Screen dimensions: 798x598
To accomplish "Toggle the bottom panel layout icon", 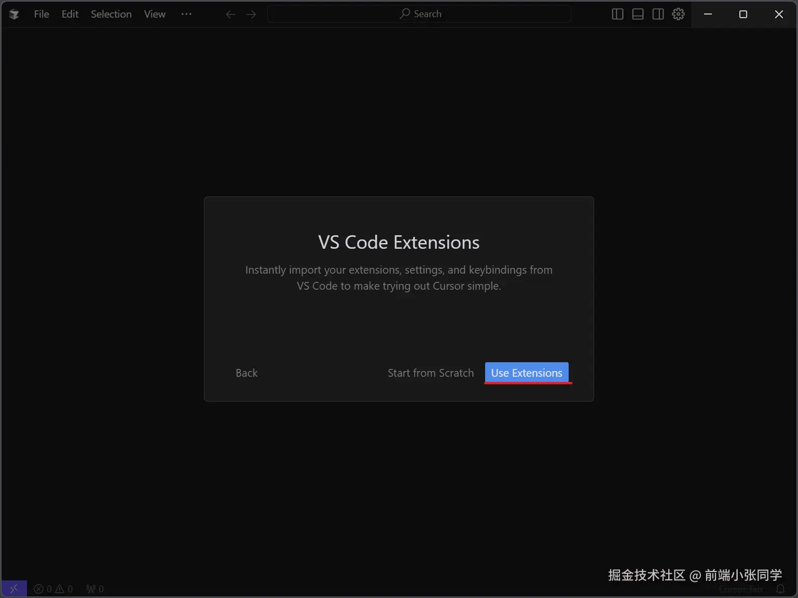I will coord(638,14).
